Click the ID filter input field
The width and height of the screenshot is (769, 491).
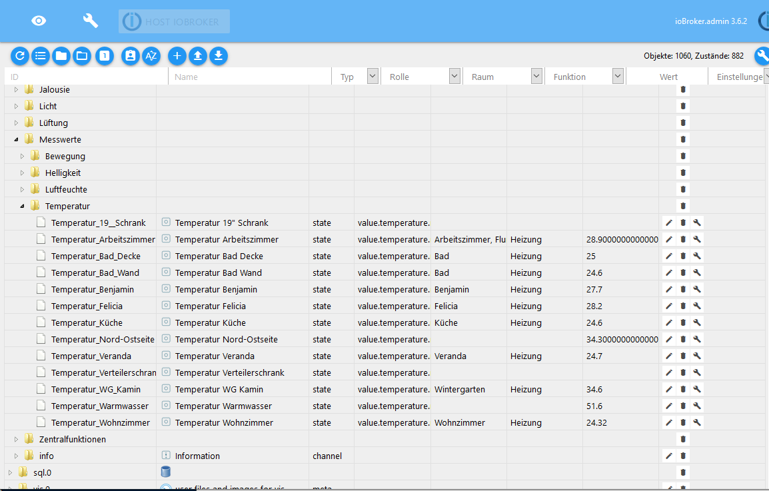click(87, 77)
